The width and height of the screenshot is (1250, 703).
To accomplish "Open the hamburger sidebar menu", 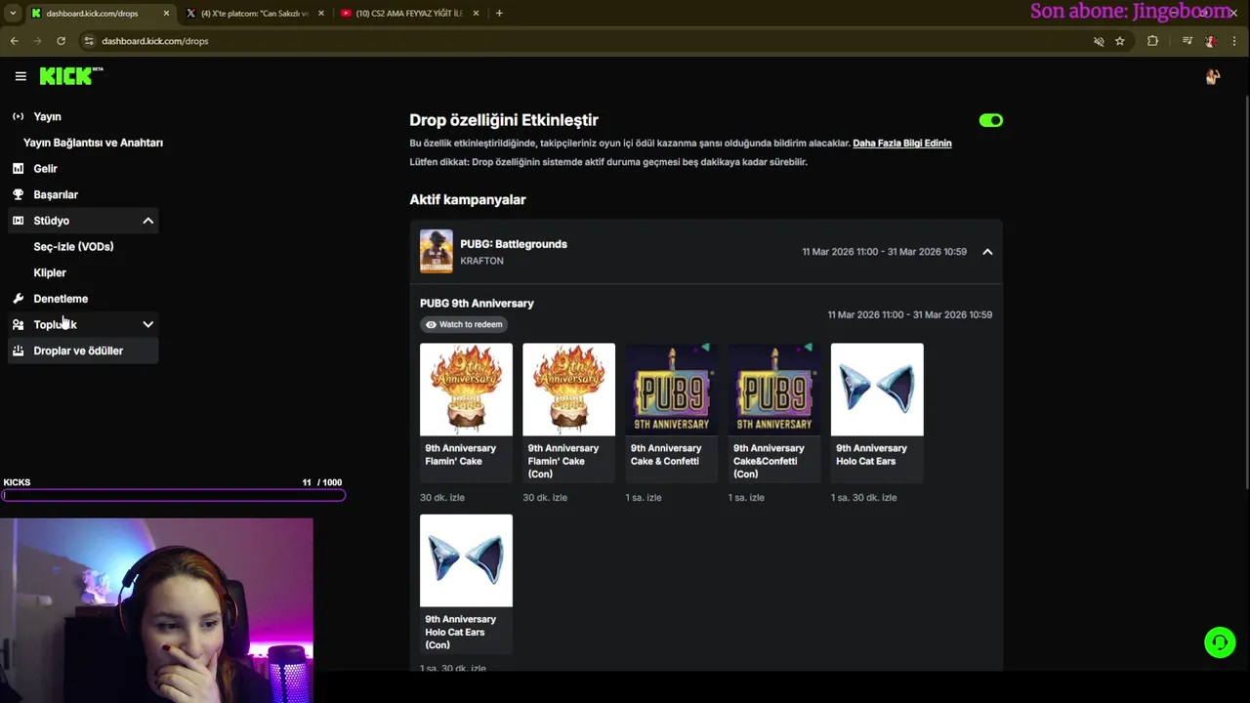I will click(x=21, y=76).
